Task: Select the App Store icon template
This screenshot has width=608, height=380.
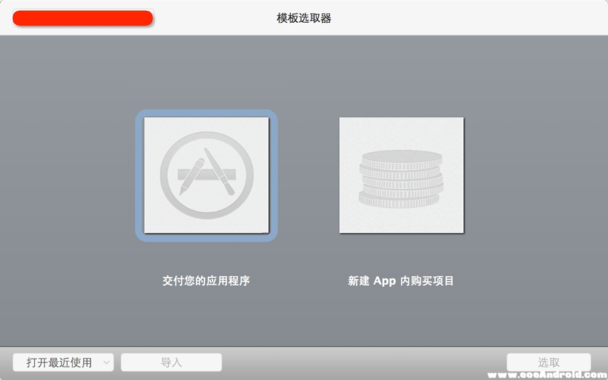Action: 206,175
